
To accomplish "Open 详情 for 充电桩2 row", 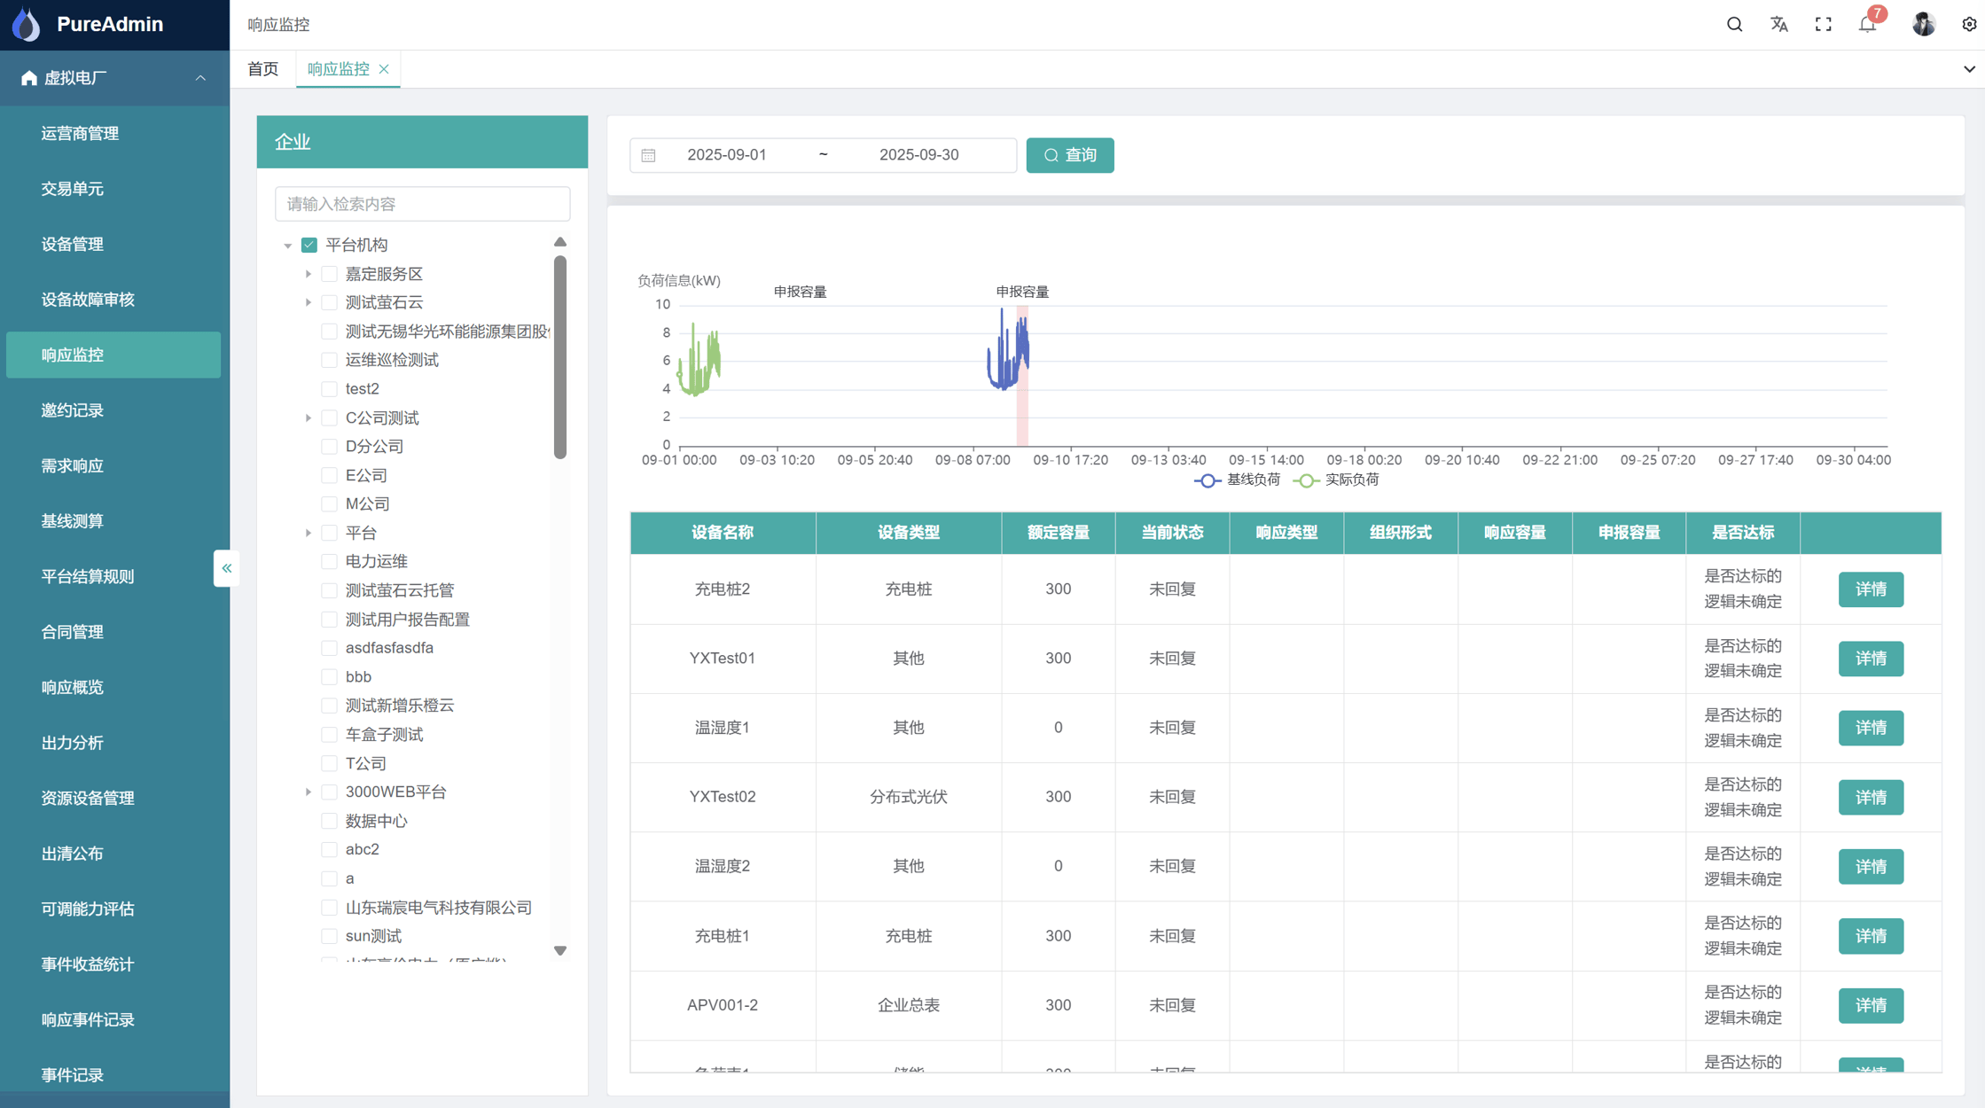I will point(1870,589).
